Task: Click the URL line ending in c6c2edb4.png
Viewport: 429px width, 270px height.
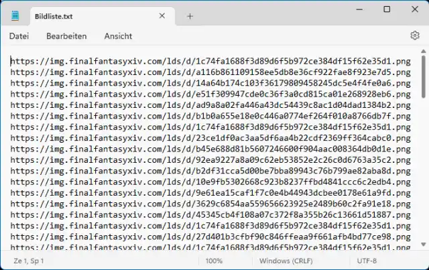Action: [210, 182]
